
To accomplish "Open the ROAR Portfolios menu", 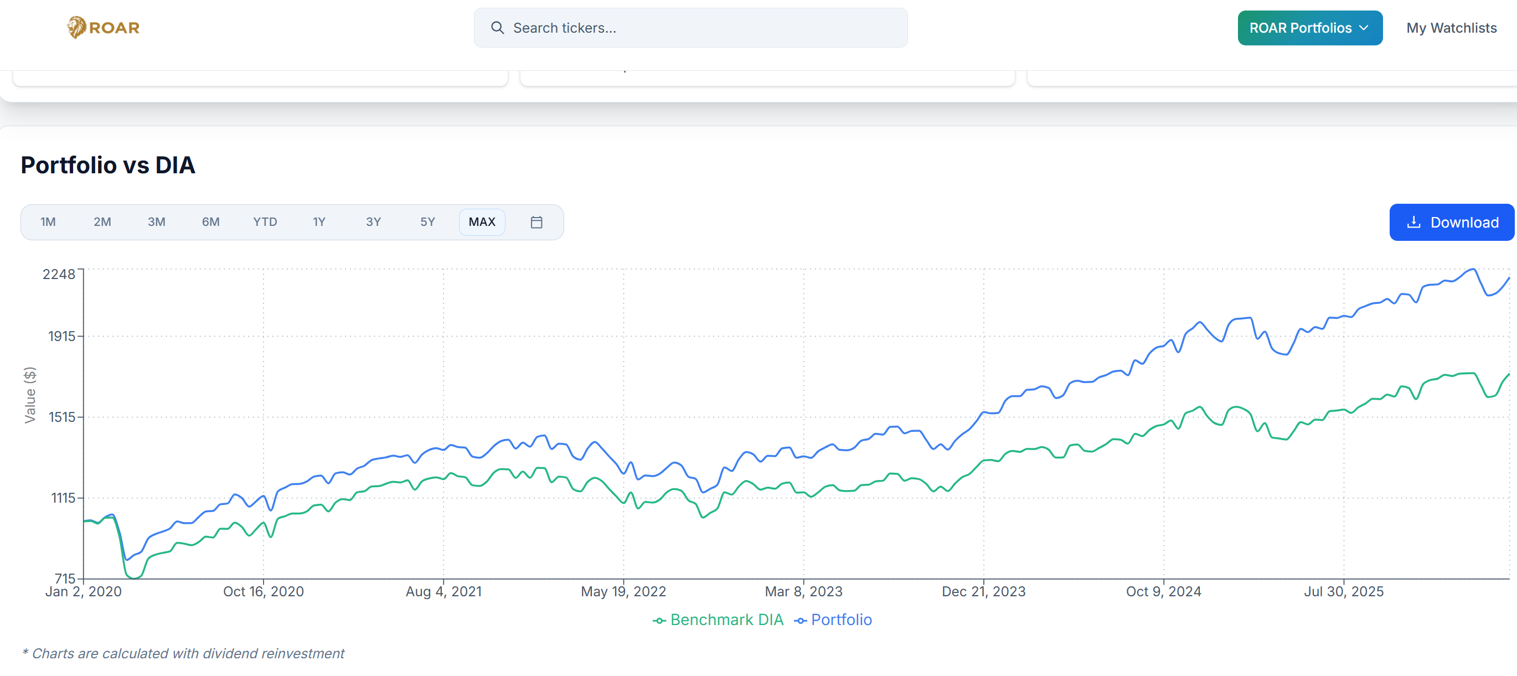I will [1300, 28].
